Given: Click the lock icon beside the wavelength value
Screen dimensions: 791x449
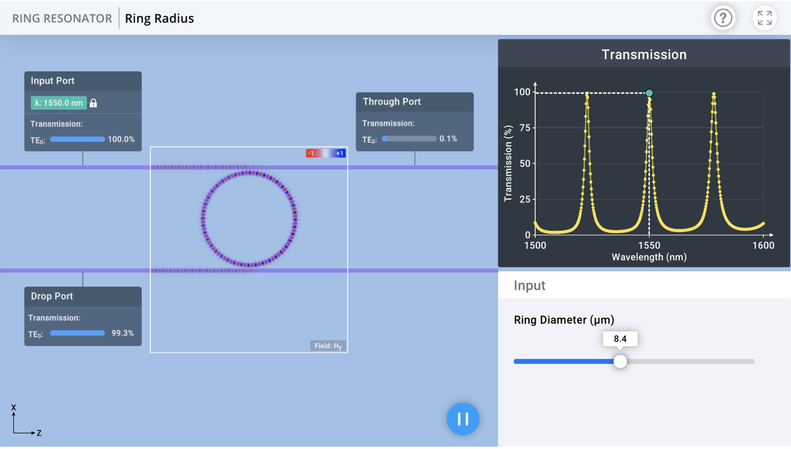Looking at the screenshot, I should coord(92,102).
